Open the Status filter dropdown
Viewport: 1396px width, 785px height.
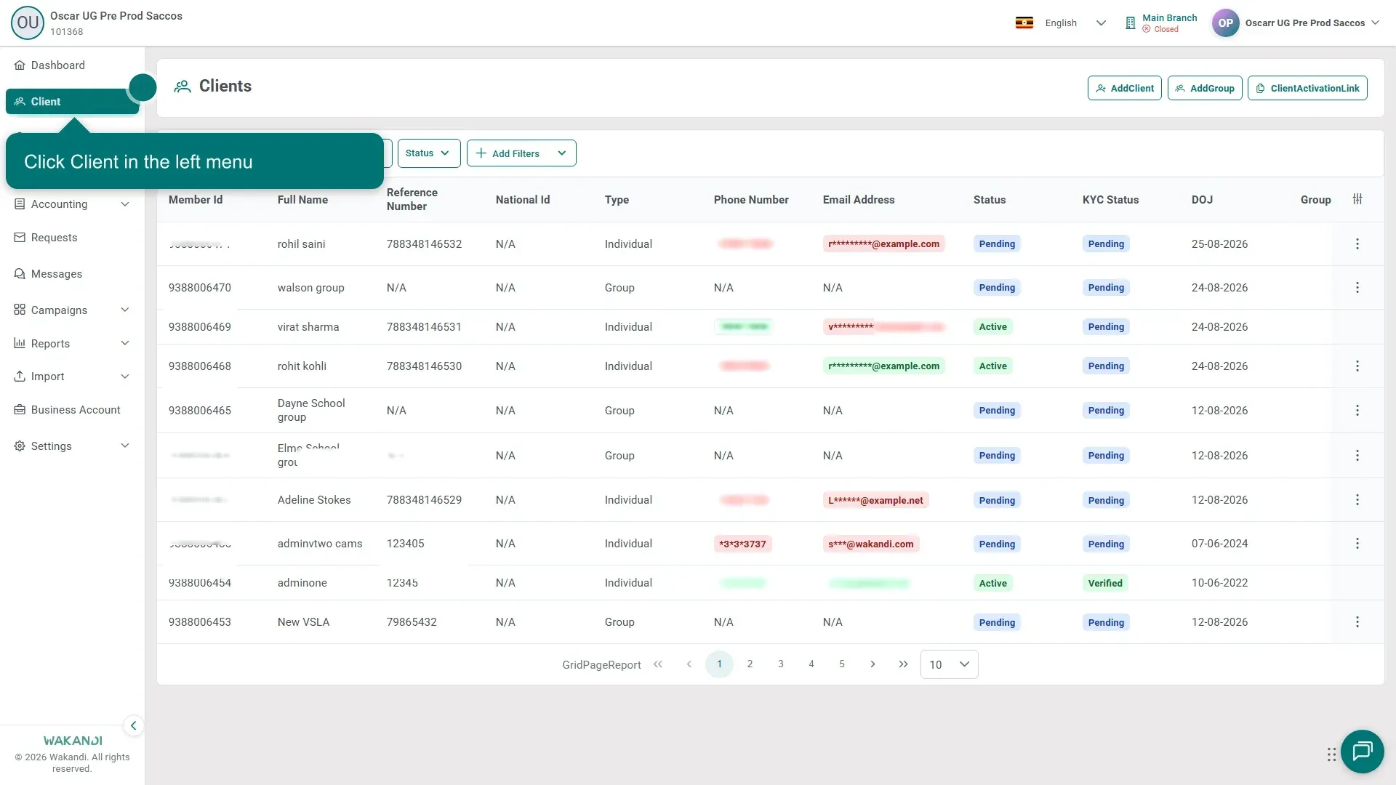pyautogui.click(x=429, y=153)
